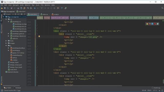Click the CRLF line separator status
164x92 pixels.
149,90
